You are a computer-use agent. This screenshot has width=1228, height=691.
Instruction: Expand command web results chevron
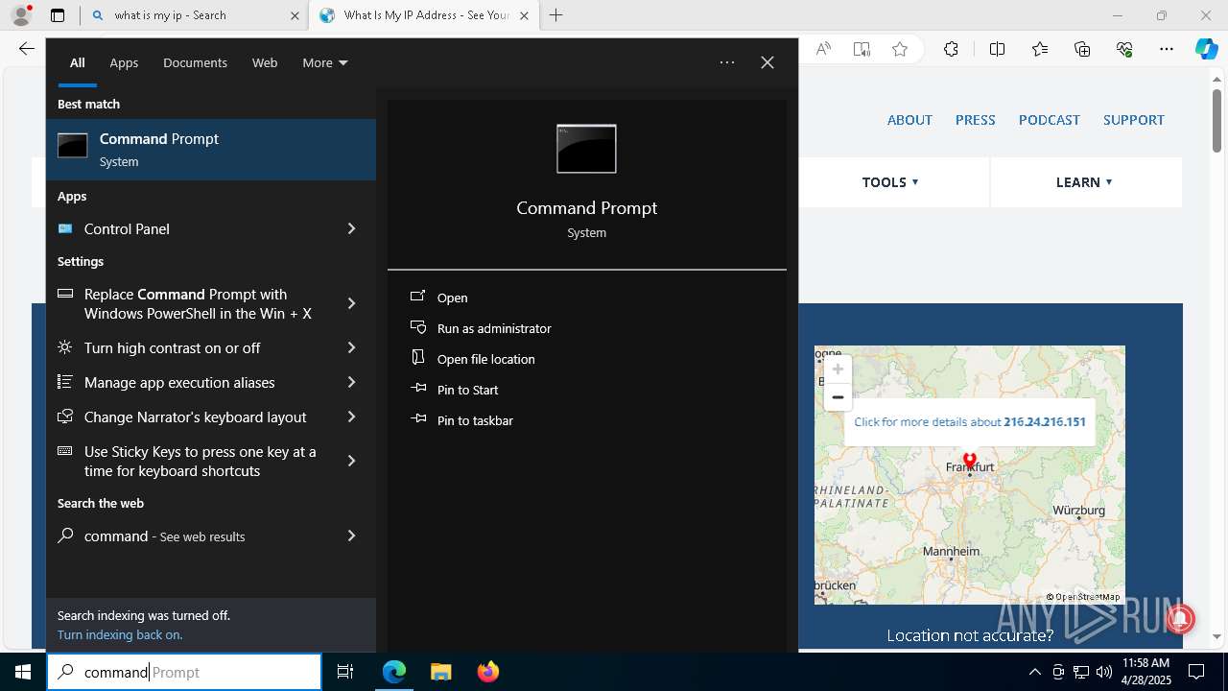point(351,536)
